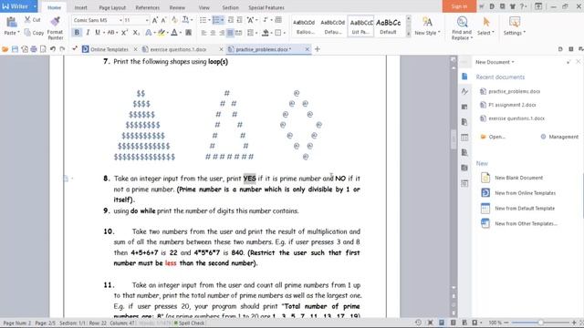Image resolution: width=584 pixels, height=328 pixels.
Task: Open the font name dropdown showing Comic Sans MS
Action: (x=120, y=20)
